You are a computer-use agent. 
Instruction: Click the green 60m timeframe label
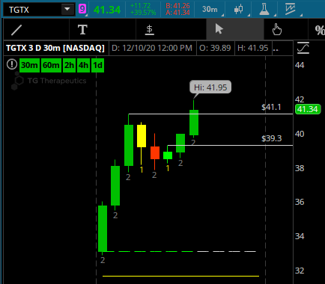51,65
